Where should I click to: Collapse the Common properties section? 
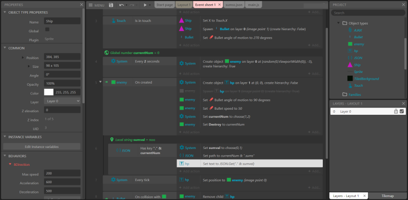pos(5,48)
